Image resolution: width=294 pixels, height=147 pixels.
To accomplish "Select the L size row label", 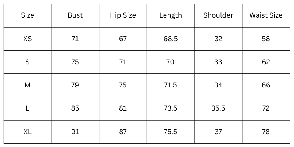I will [28, 108].
